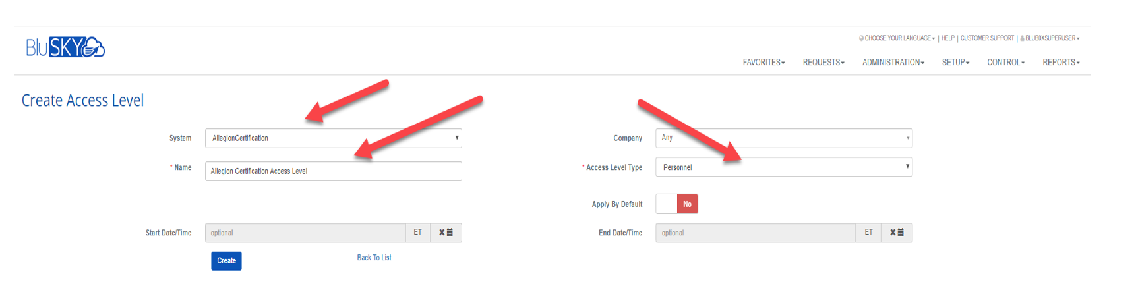
Task: Open the Requests menu
Action: (823, 63)
